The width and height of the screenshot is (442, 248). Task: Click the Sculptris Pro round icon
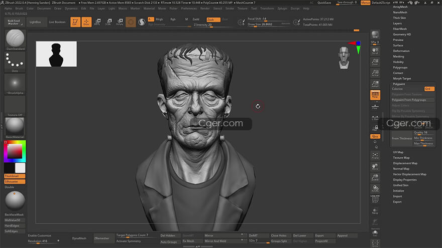(142, 22)
